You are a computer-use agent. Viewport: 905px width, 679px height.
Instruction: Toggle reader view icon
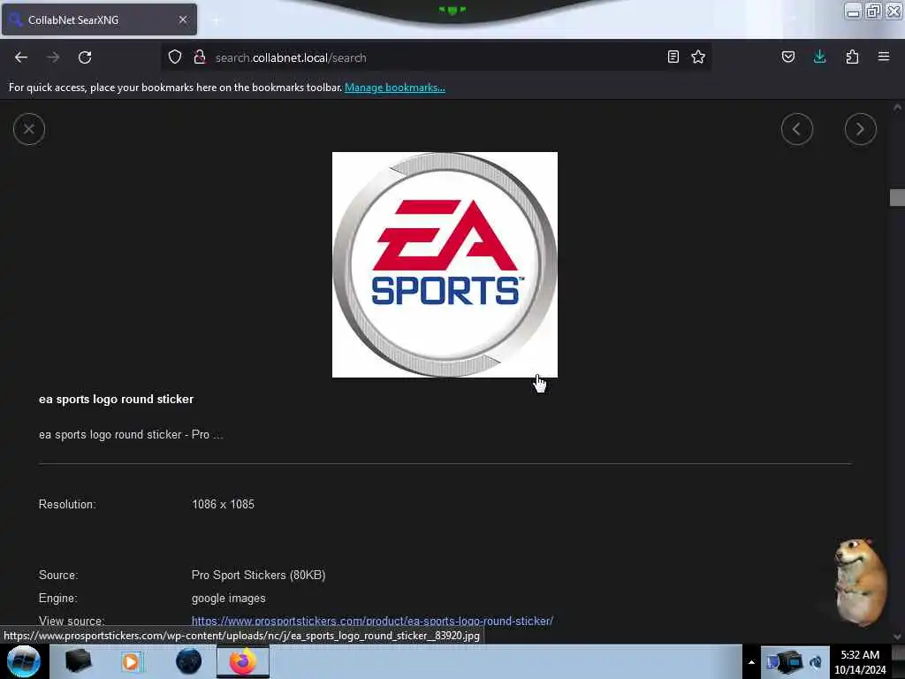673,57
